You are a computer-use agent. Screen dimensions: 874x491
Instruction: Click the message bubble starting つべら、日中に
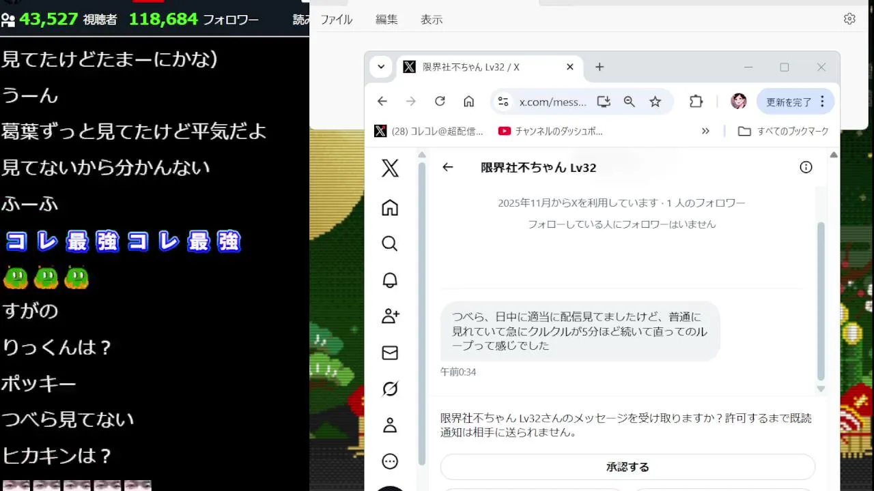tap(580, 331)
